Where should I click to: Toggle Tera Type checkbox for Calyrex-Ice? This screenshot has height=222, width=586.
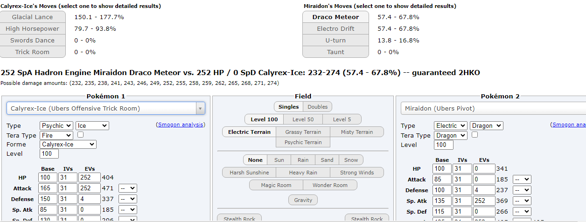pos(80,135)
